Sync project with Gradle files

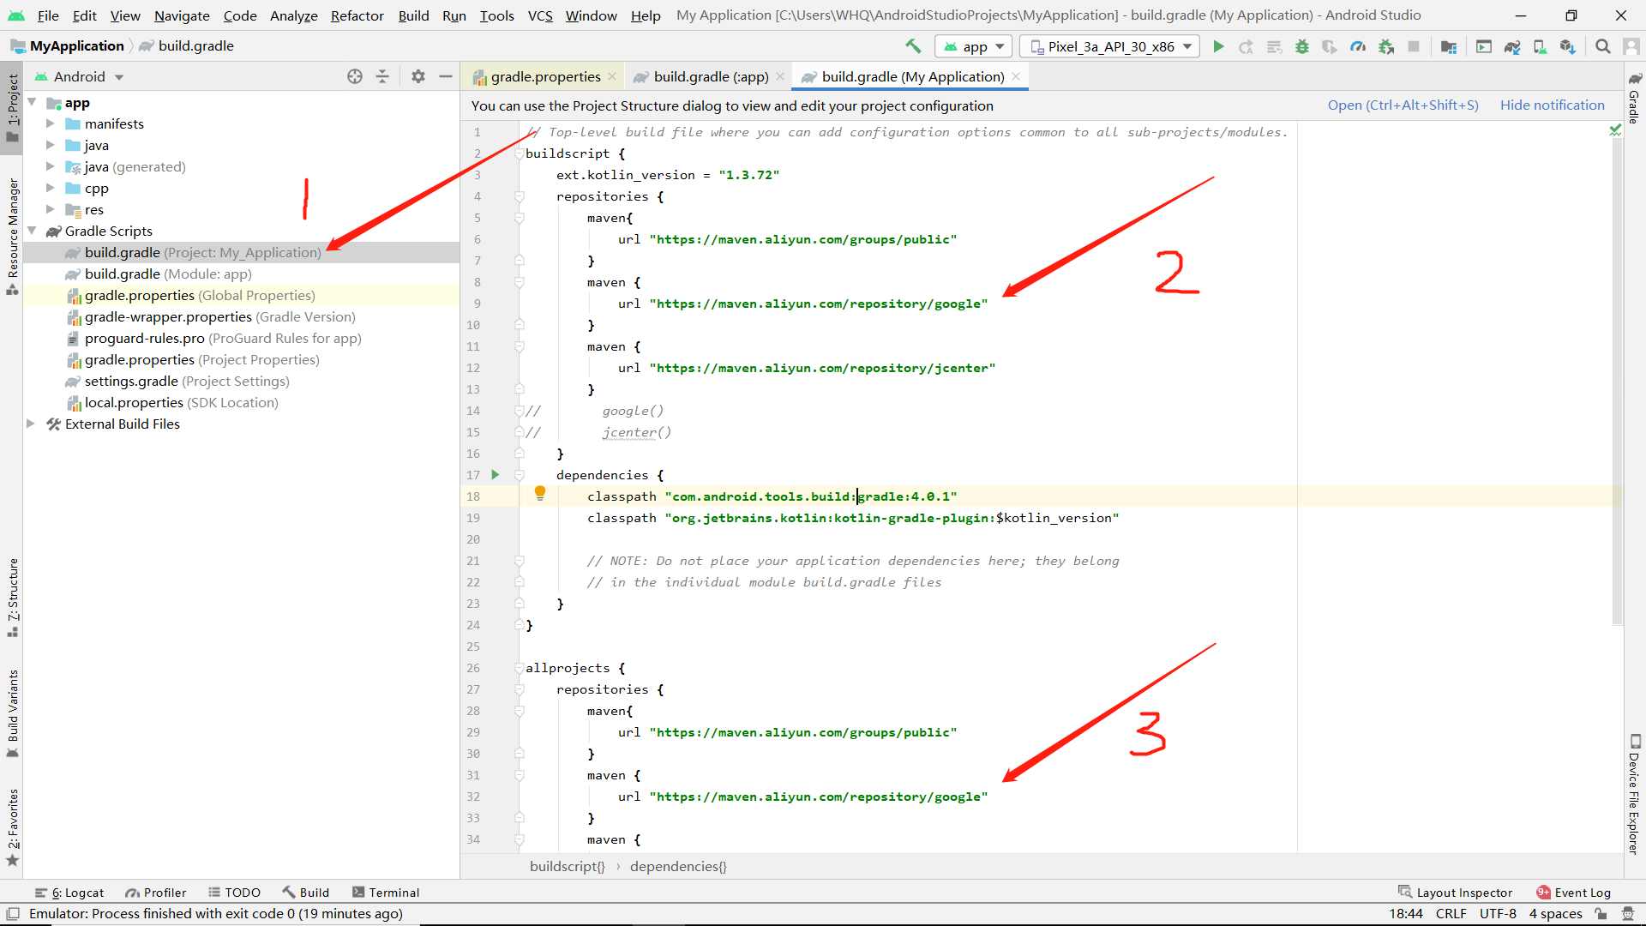click(1513, 46)
